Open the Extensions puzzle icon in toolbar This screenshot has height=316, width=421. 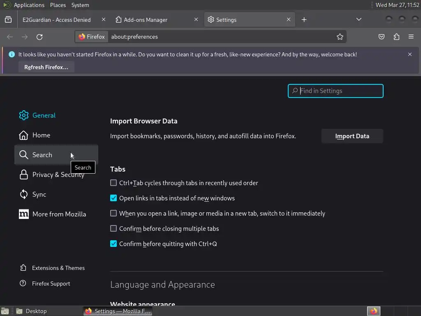pyautogui.click(x=396, y=37)
